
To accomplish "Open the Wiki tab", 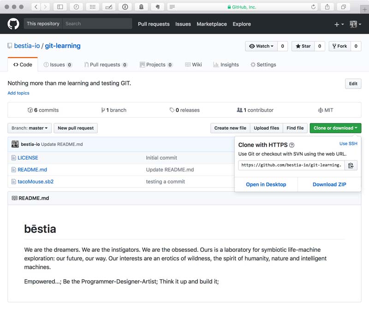I will click(193, 65).
